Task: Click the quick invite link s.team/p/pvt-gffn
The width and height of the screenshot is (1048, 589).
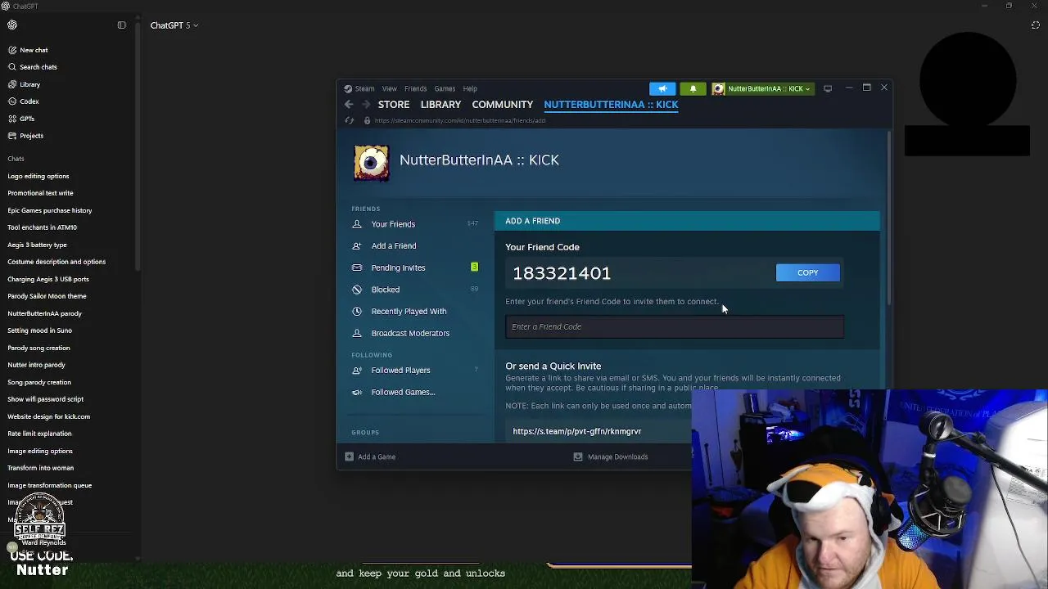Action: tap(576, 431)
